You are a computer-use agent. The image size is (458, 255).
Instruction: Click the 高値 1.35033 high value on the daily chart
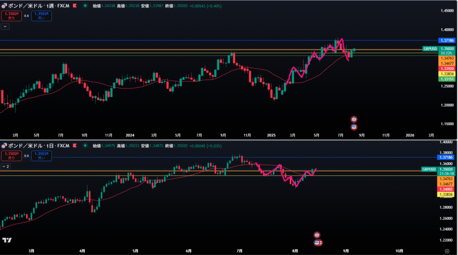tap(128, 146)
